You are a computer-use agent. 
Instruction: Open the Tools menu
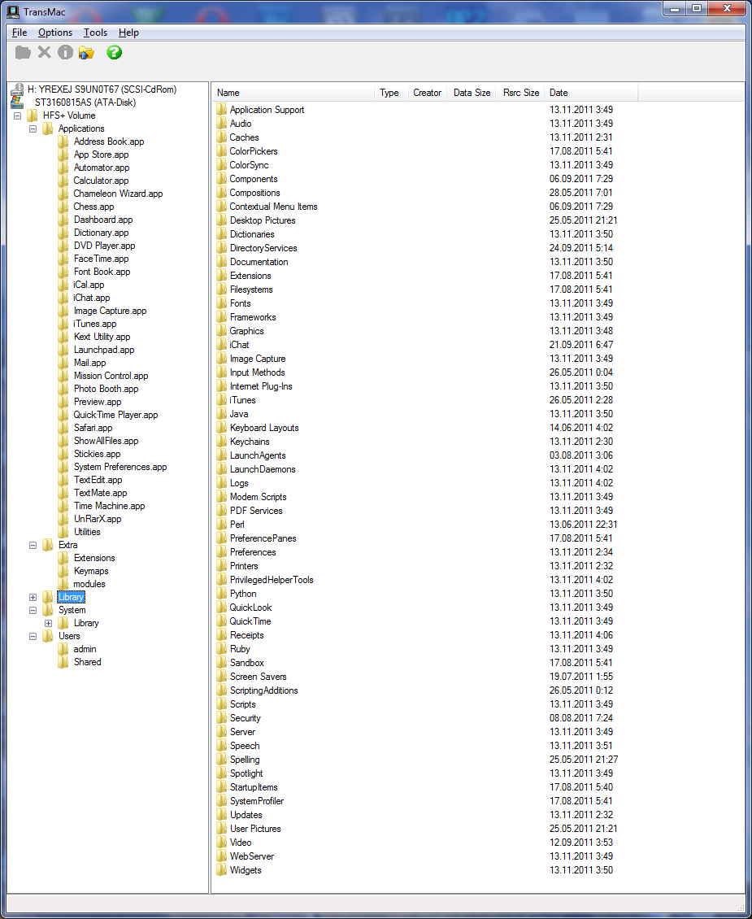click(95, 33)
